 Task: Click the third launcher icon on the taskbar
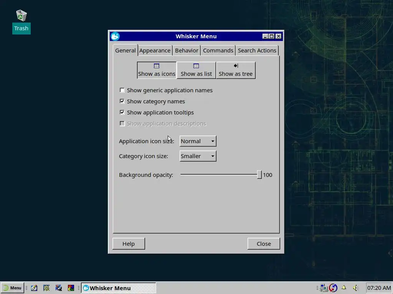(x=59, y=288)
